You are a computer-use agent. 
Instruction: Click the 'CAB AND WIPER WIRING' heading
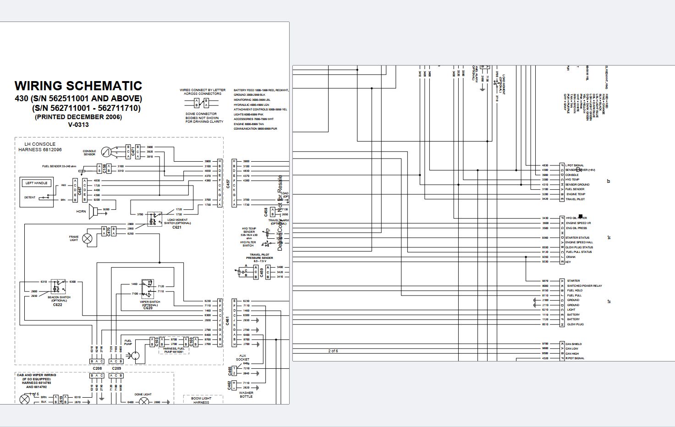(37, 375)
